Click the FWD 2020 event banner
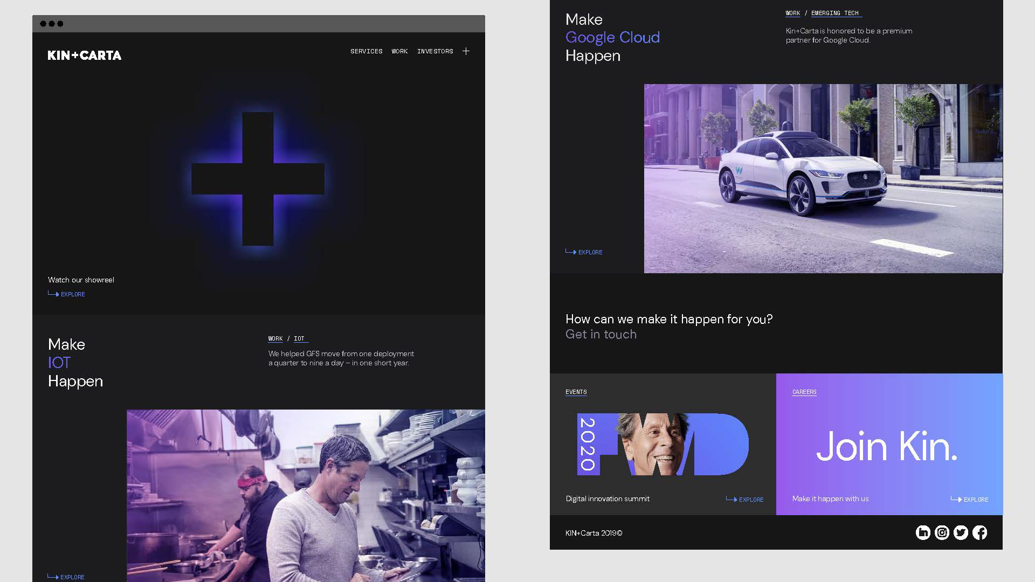The width and height of the screenshot is (1035, 582). tap(663, 444)
